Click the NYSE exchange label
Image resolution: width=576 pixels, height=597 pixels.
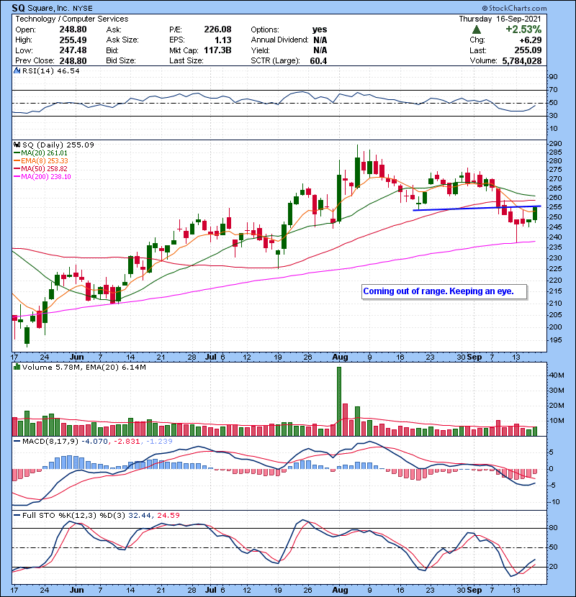82,9
